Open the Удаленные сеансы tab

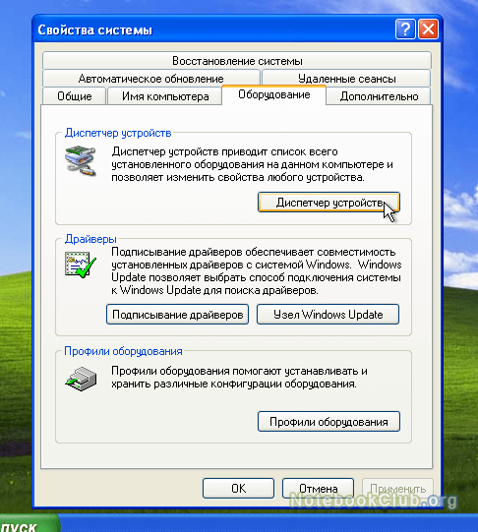click(347, 79)
